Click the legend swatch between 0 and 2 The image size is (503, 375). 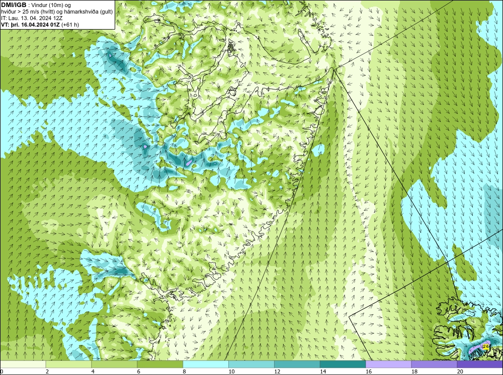coord(23,364)
